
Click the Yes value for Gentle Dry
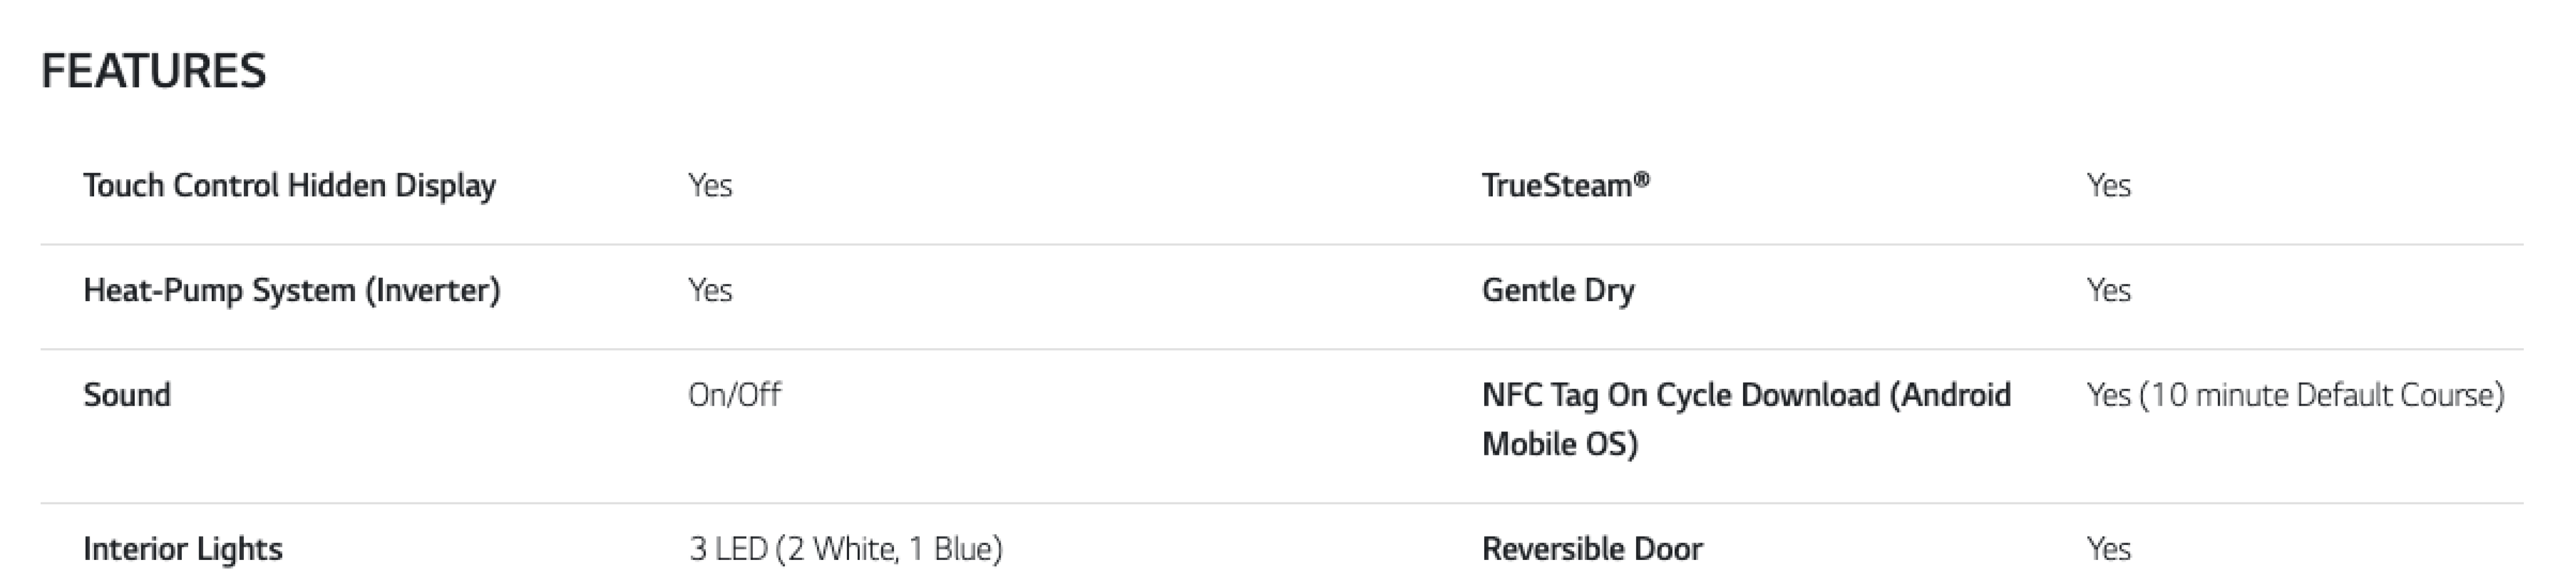[x=2108, y=291]
